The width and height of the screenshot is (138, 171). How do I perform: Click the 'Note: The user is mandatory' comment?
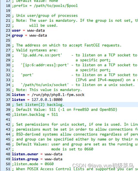pos(75,21)
